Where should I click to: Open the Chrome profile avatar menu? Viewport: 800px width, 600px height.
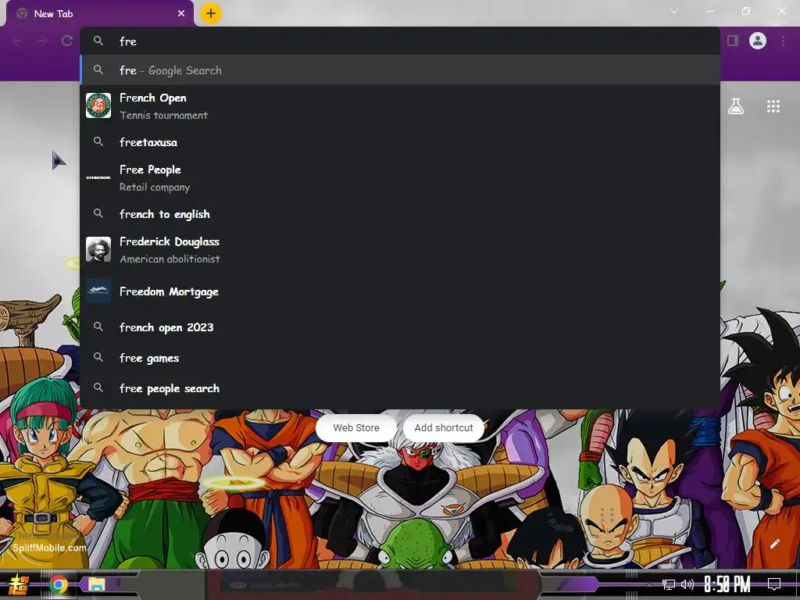tap(758, 41)
